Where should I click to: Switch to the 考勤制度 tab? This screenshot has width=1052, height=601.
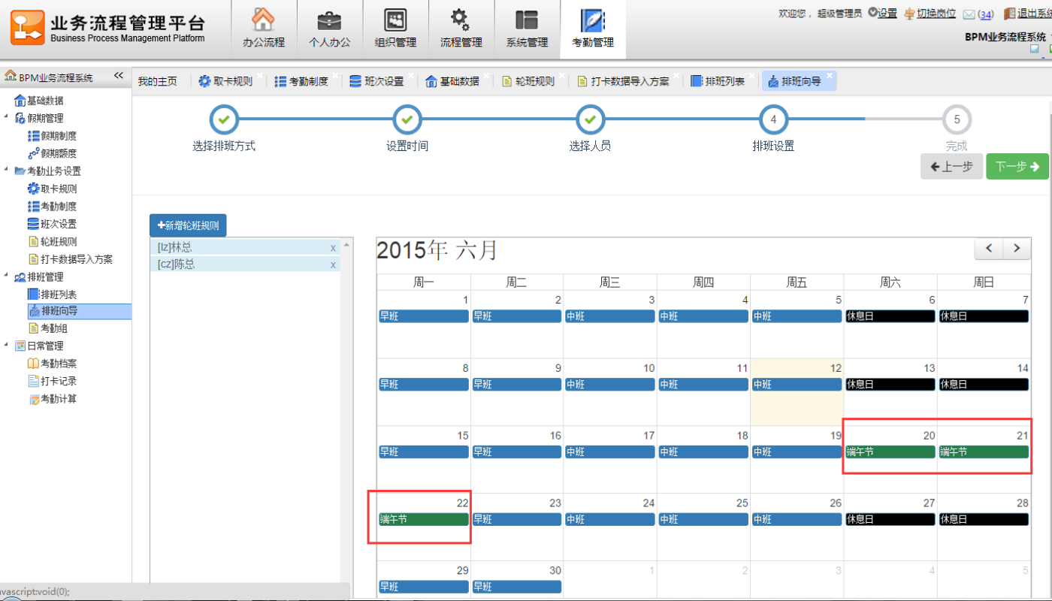click(302, 81)
